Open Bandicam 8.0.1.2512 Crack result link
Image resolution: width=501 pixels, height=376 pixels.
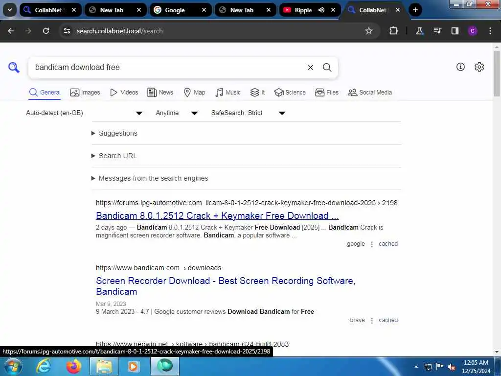point(217,215)
